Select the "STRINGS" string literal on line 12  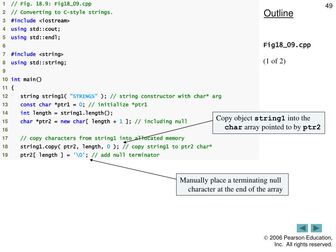84,96
